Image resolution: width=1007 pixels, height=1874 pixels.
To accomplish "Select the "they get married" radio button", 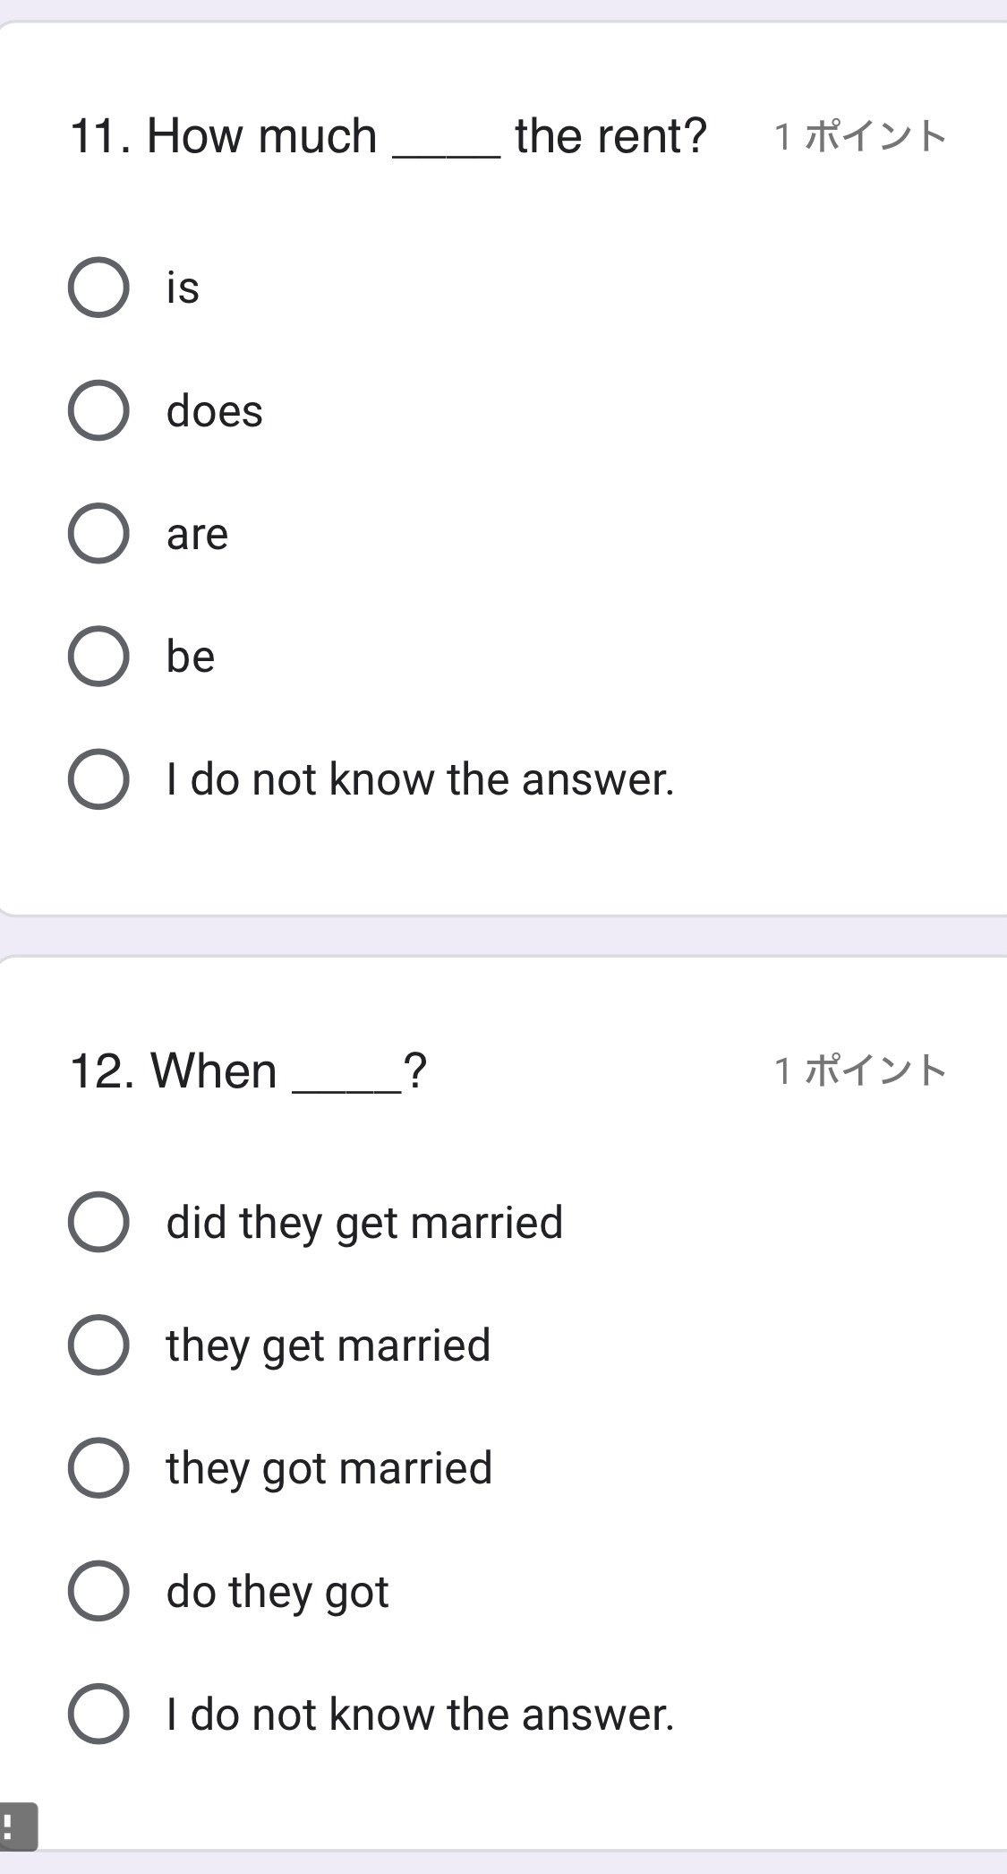I will point(98,1345).
